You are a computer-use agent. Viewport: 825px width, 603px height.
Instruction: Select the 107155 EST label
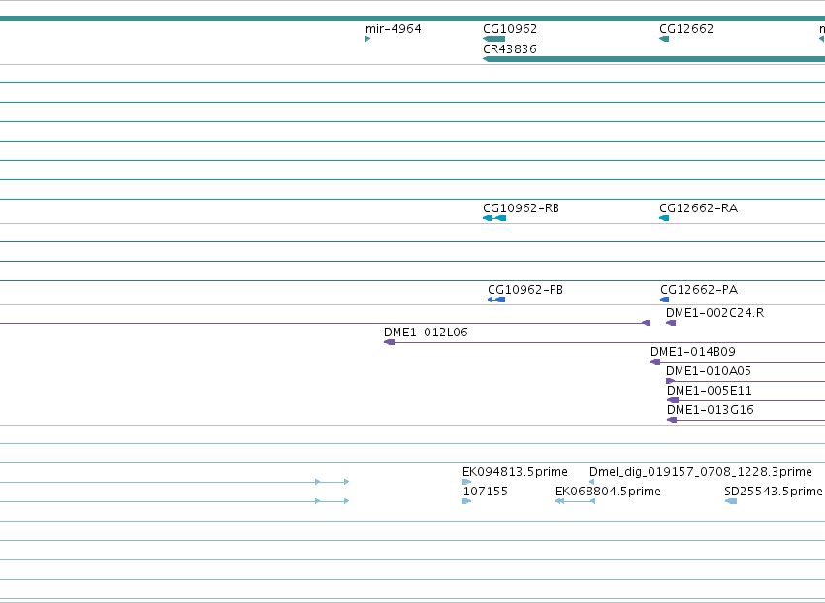485,492
